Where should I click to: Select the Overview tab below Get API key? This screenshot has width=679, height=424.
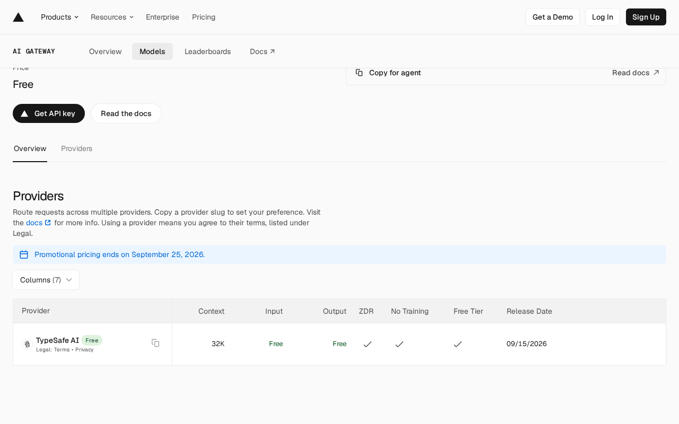tap(30, 148)
